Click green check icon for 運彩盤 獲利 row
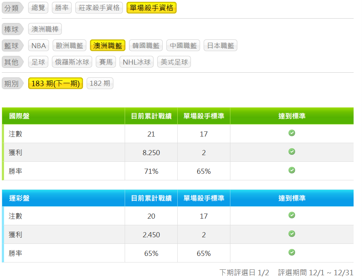Image resolution: width=362 pixels, height=280 pixels. 291,234
